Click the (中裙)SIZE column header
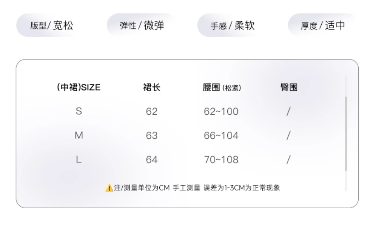Image resolution: width=390 pixels, height=232 pixels. (79, 88)
